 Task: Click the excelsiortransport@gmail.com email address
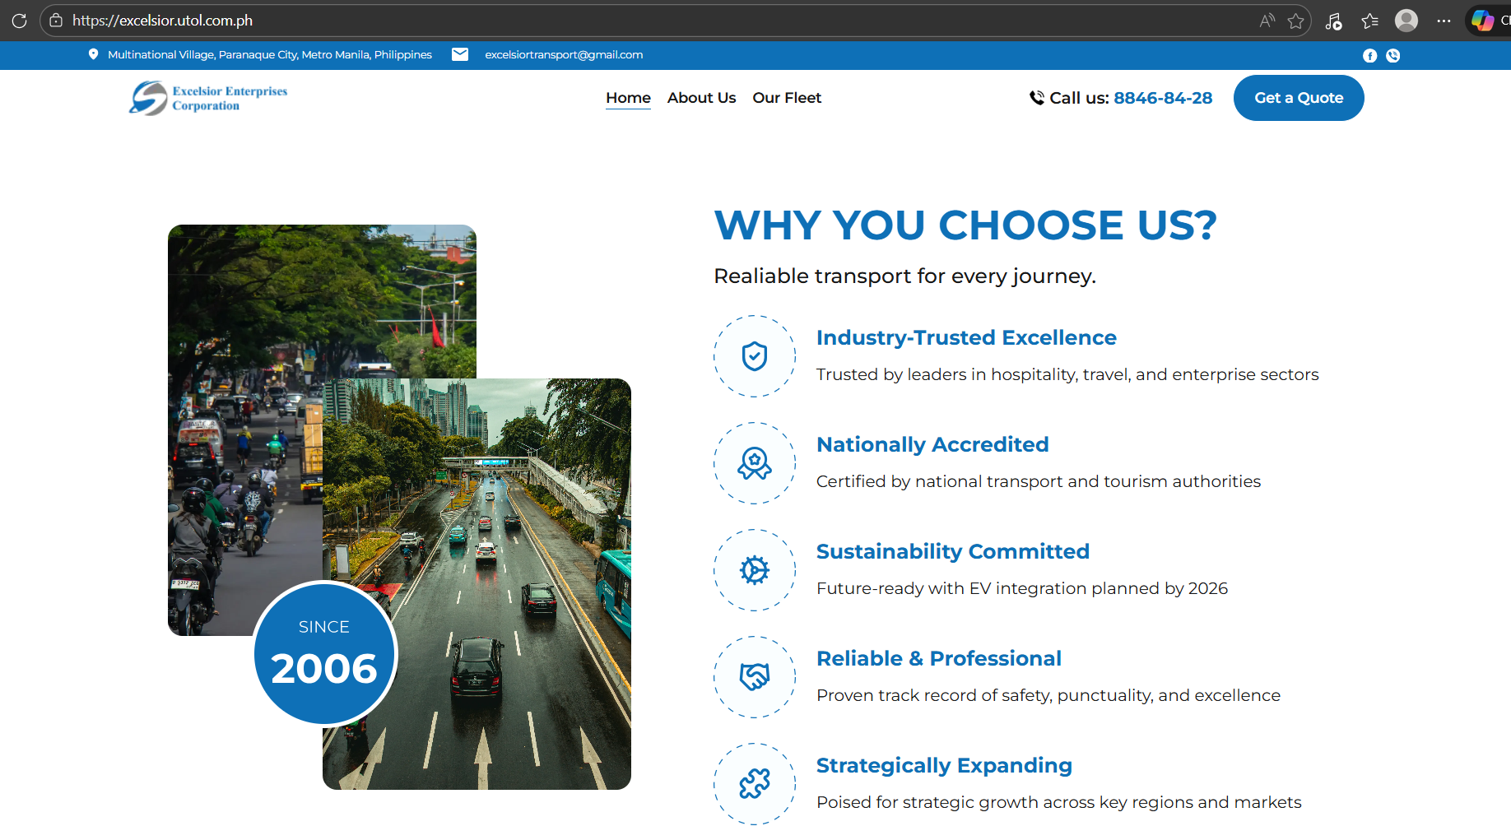pyautogui.click(x=564, y=55)
